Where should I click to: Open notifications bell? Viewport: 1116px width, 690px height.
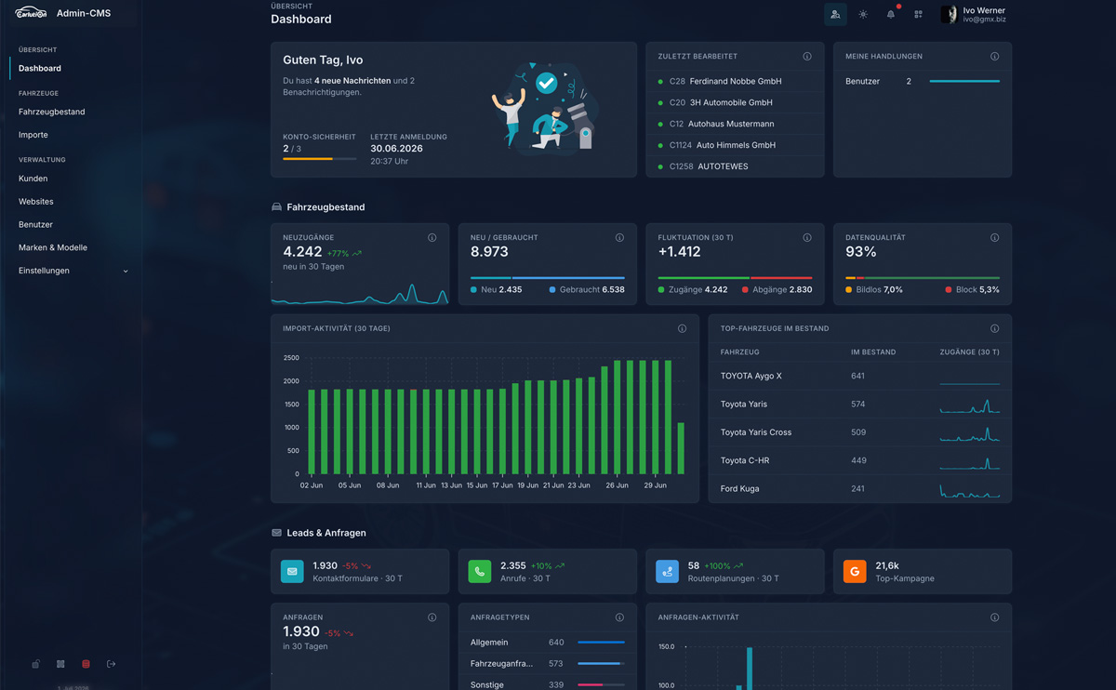891,14
